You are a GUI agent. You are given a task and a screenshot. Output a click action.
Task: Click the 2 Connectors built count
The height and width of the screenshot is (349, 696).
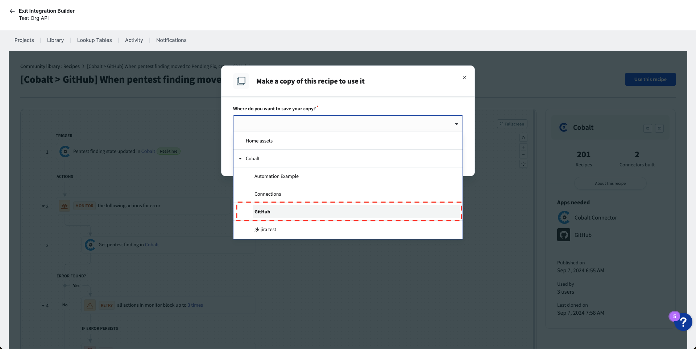pyautogui.click(x=637, y=159)
